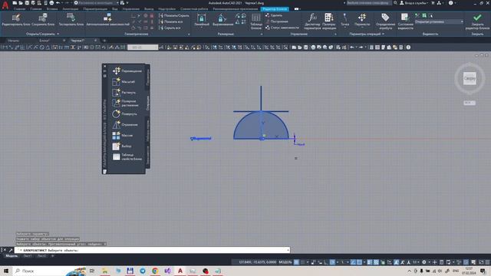Click the Plot/print icon in quick access toolbar

pos(51,3)
